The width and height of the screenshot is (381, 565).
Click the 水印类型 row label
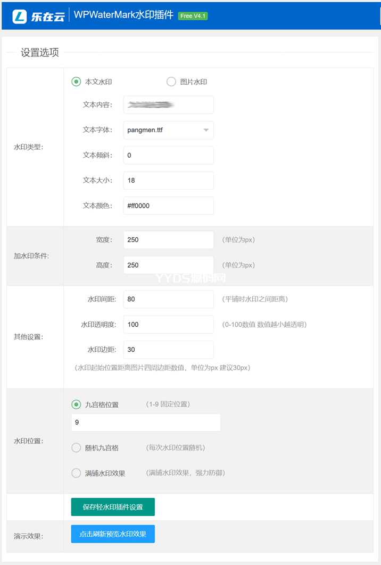28,147
